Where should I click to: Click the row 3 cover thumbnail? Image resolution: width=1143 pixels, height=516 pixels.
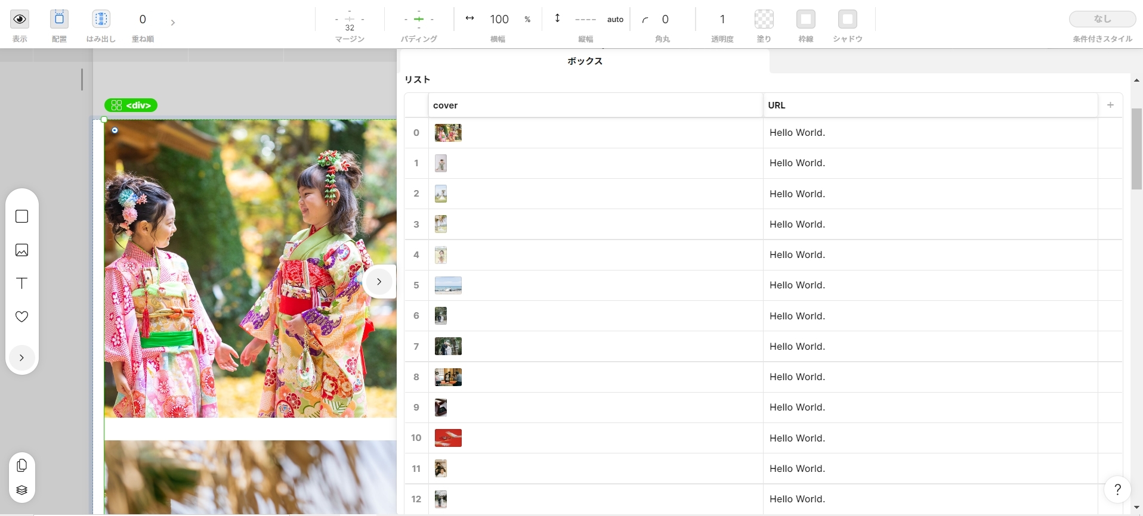click(x=441, y=224)
